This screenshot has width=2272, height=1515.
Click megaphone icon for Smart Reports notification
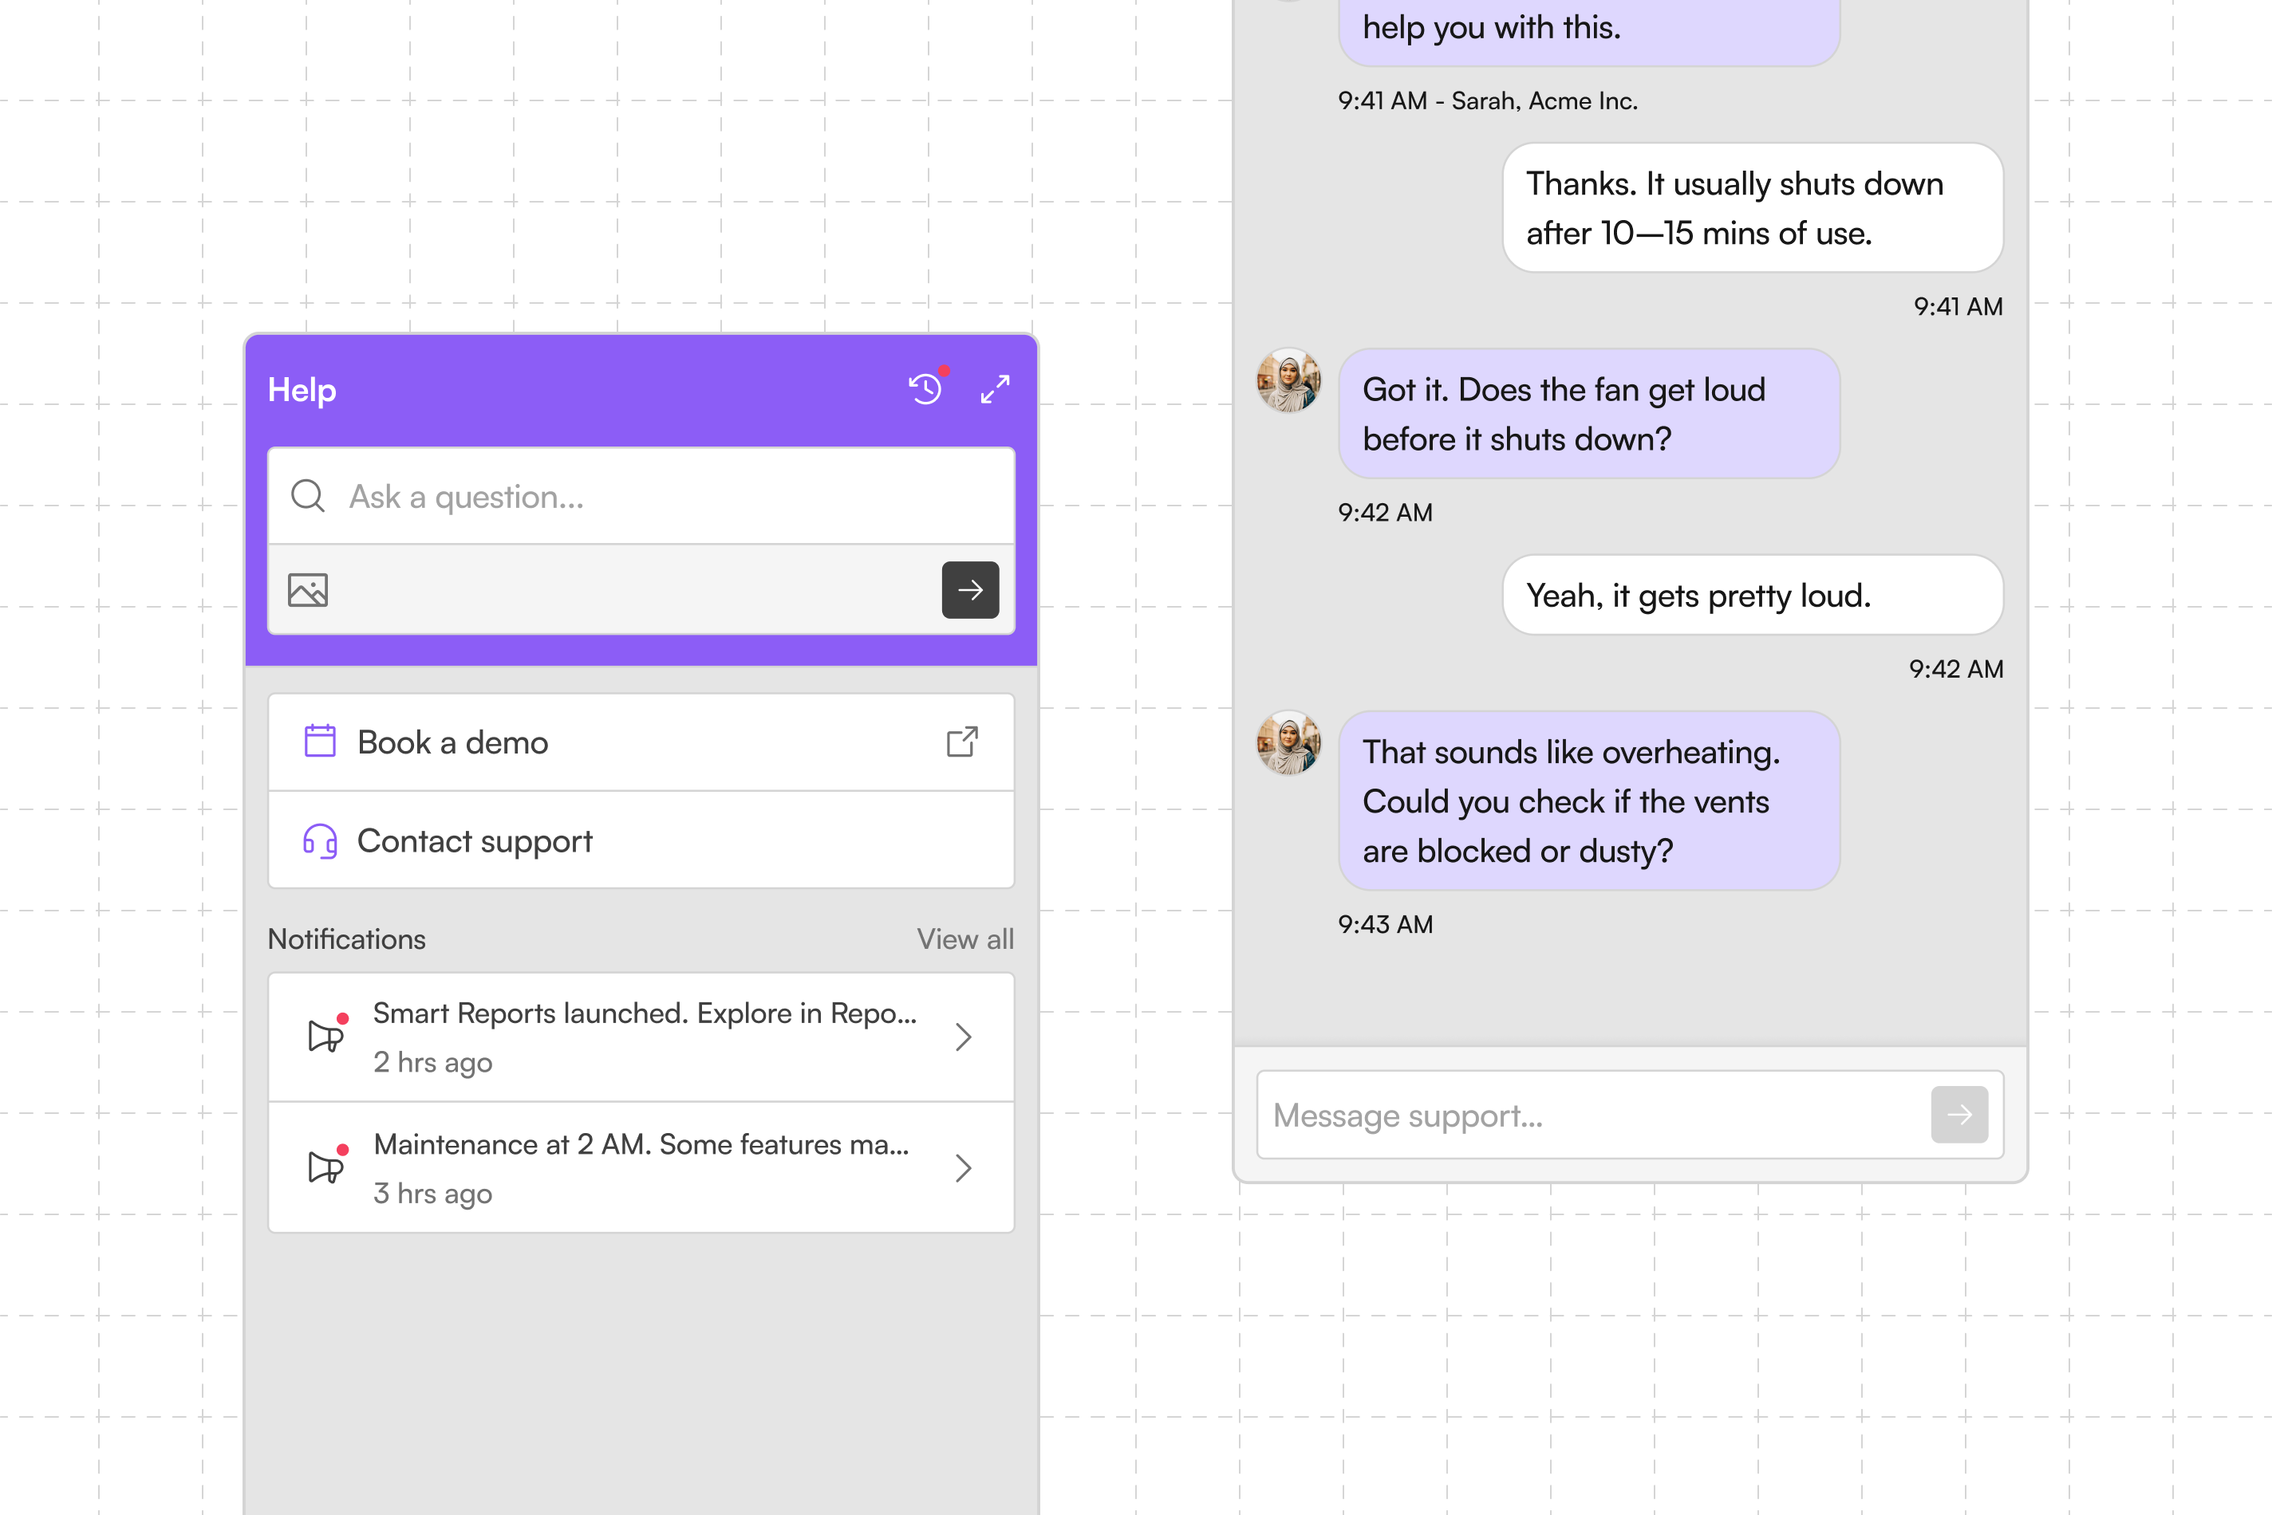click(326, 1035)
